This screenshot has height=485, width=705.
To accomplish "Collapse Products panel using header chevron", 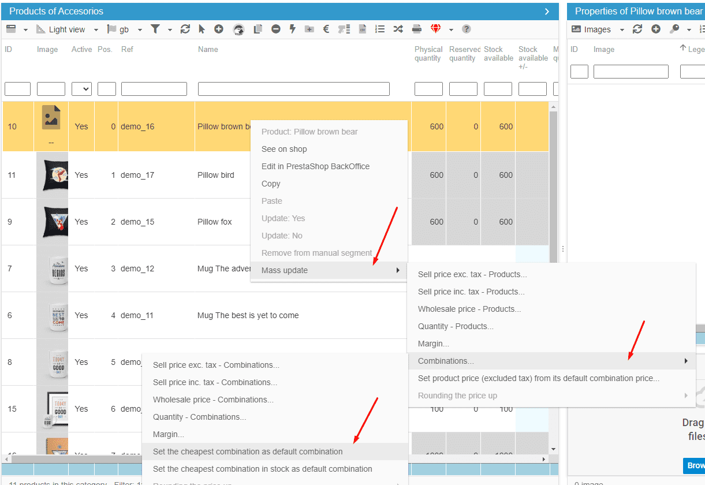I will coord(547,12).
